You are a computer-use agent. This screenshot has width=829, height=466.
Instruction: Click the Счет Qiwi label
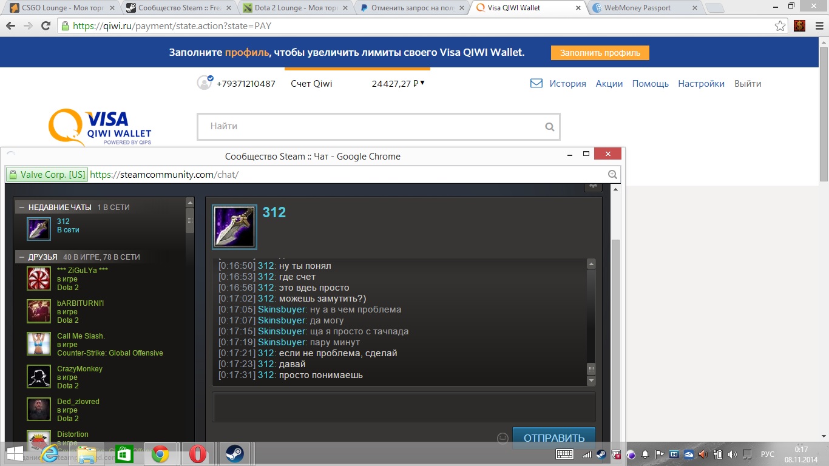click(x=311, y=84)
